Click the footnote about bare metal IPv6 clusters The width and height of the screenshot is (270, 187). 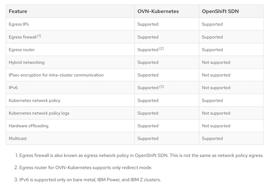(x=90, y=179)
